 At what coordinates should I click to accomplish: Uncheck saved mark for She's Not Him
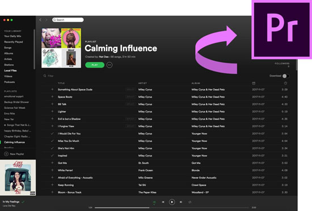pos(52,149)
